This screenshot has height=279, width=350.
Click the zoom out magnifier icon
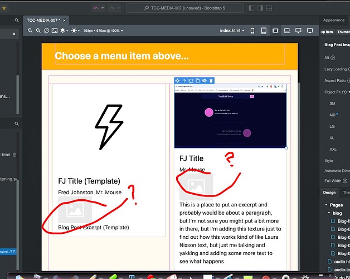tap(38, 30)
